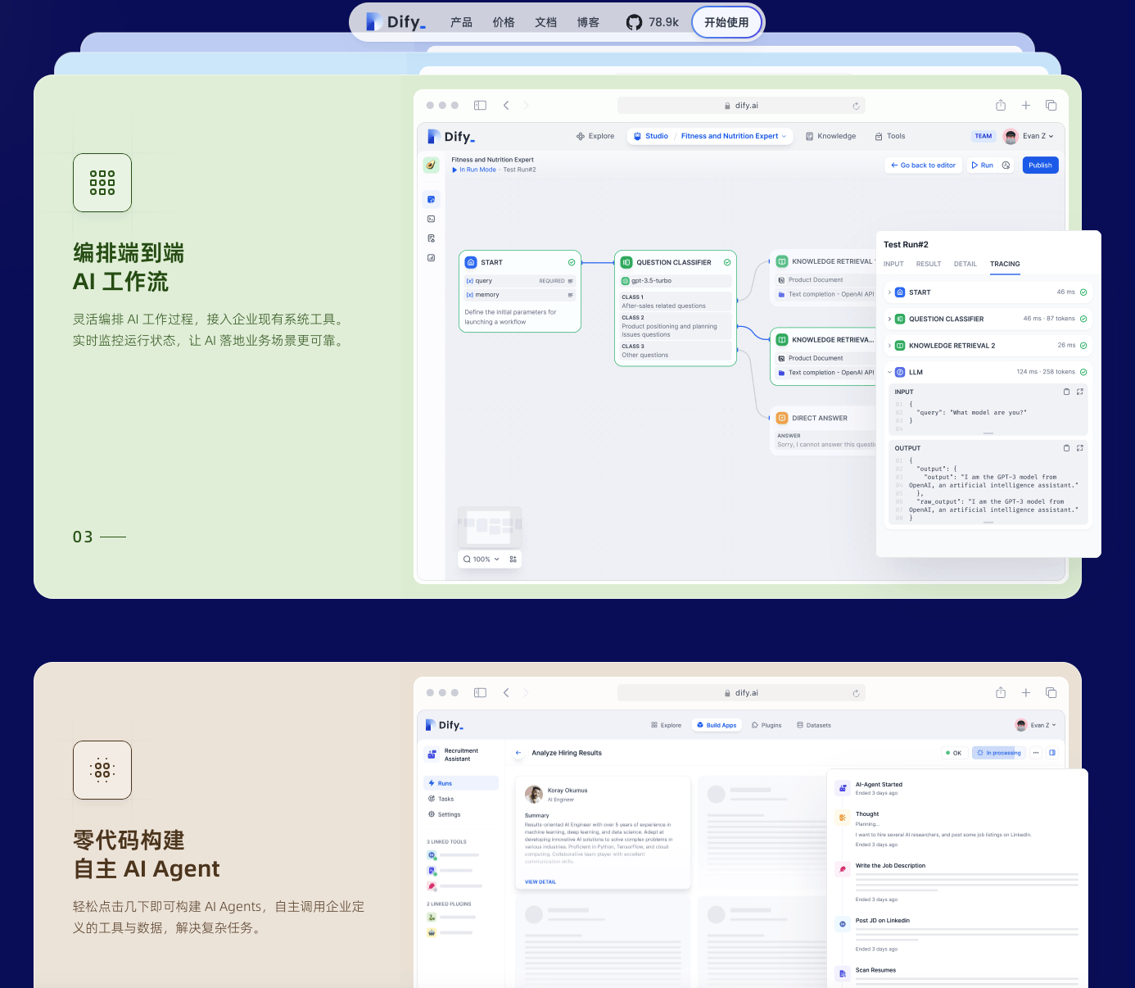The image size is (1135, 988).
Task: Click the DIRECT ANSWER node icon
Action: point(782,418)
